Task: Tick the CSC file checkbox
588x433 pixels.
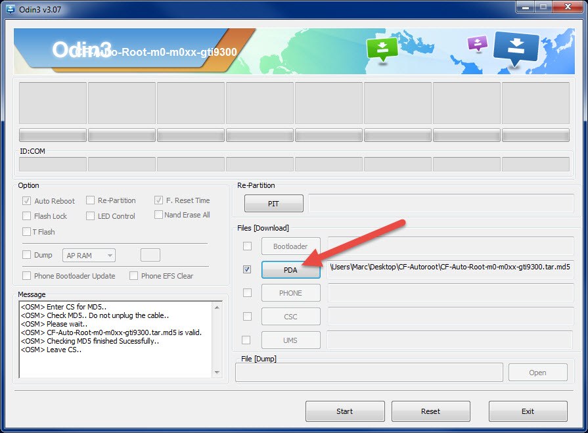Action: pos(247,317)
